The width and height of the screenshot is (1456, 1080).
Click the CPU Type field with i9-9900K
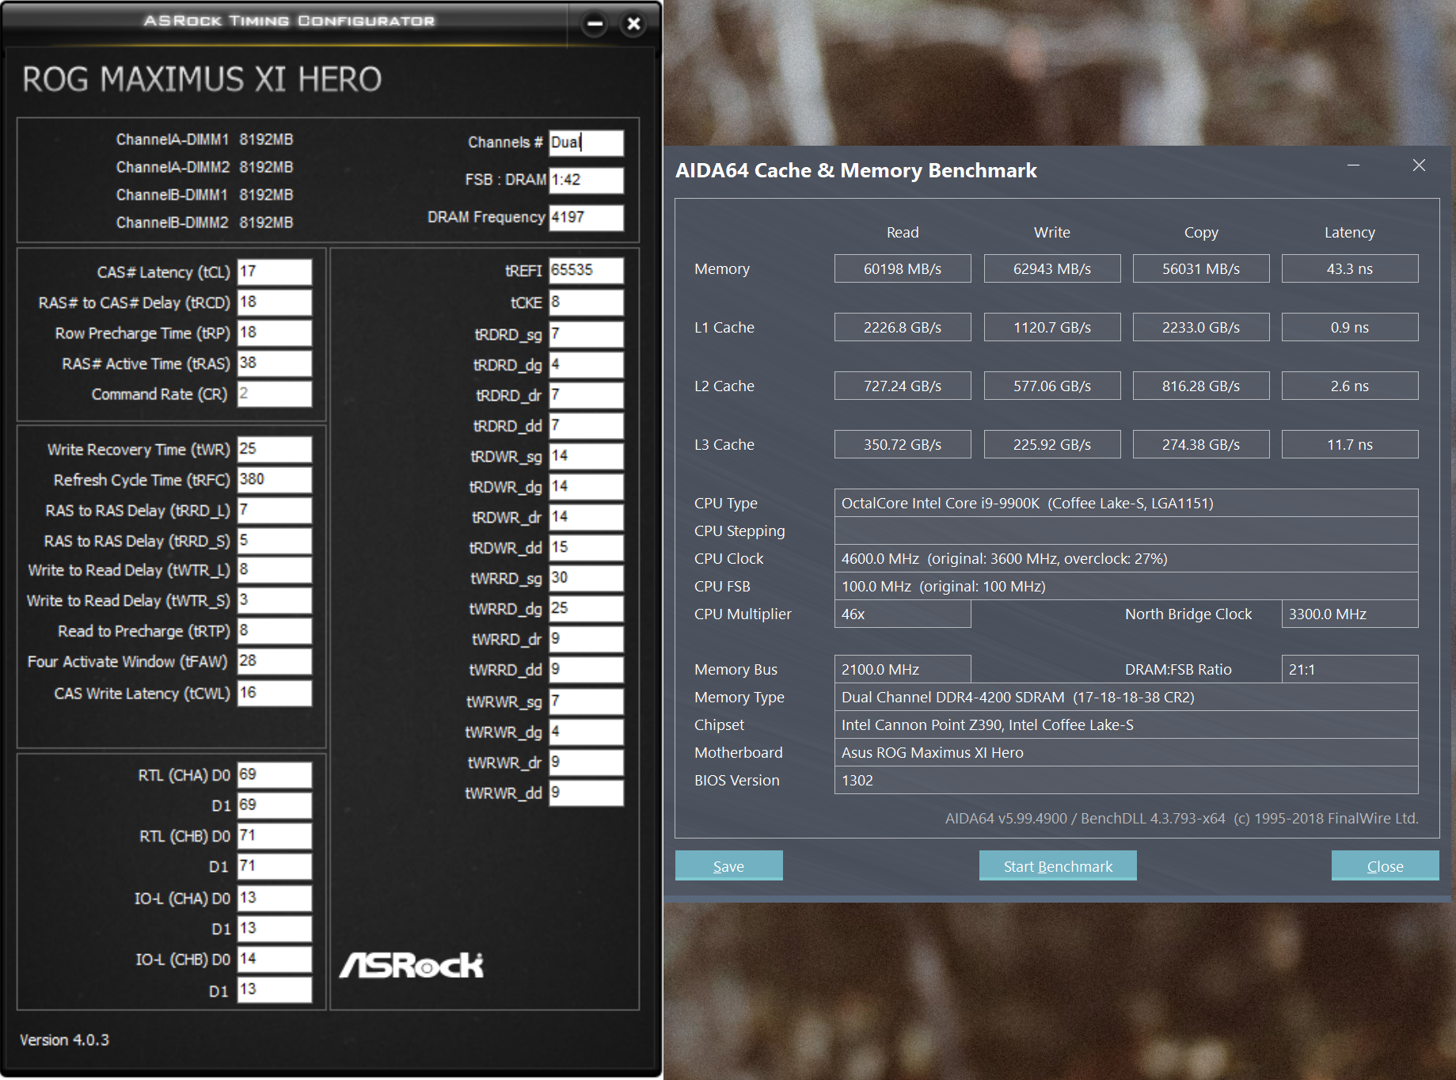(x=1126, y=503)
